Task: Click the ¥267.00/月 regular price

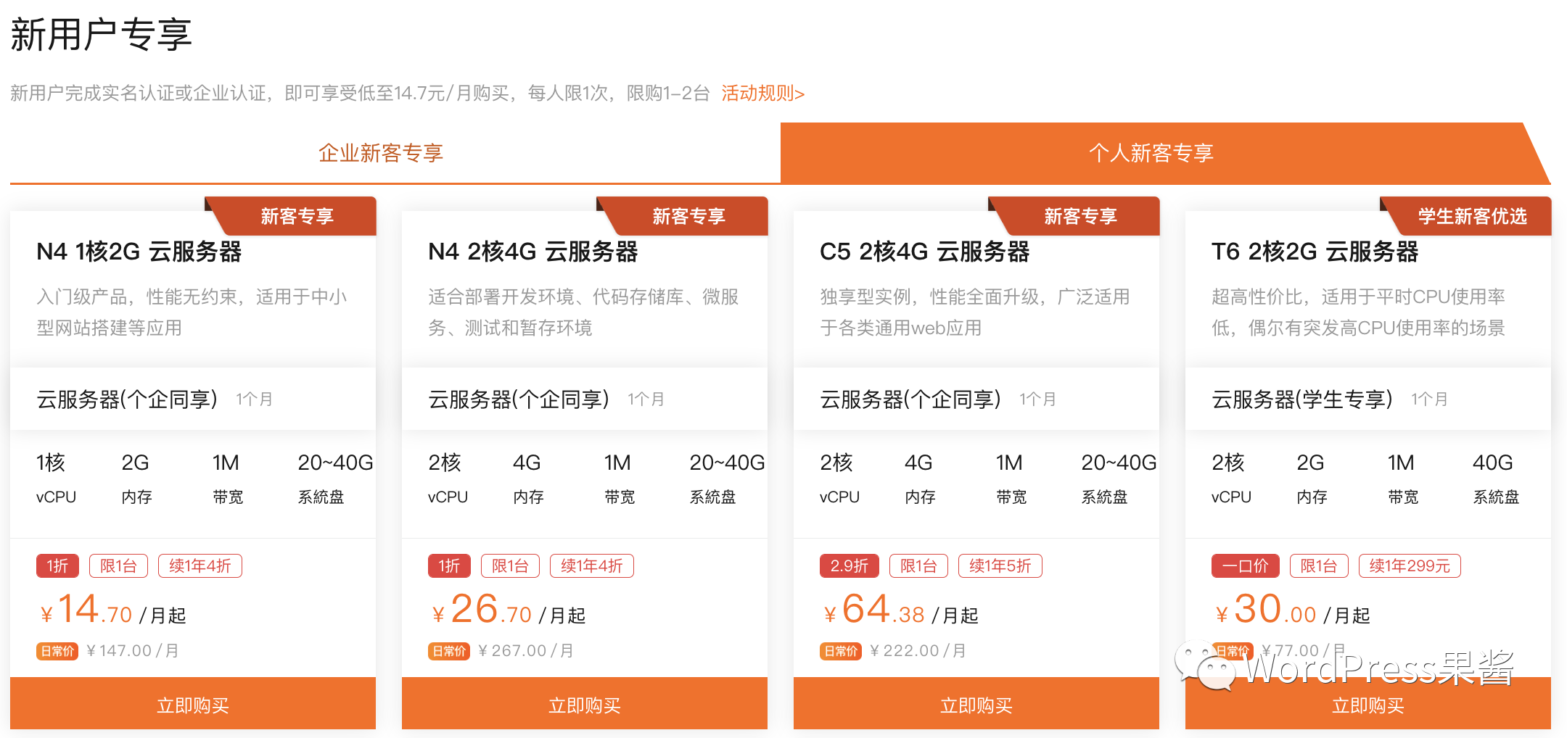Action: 526,651
